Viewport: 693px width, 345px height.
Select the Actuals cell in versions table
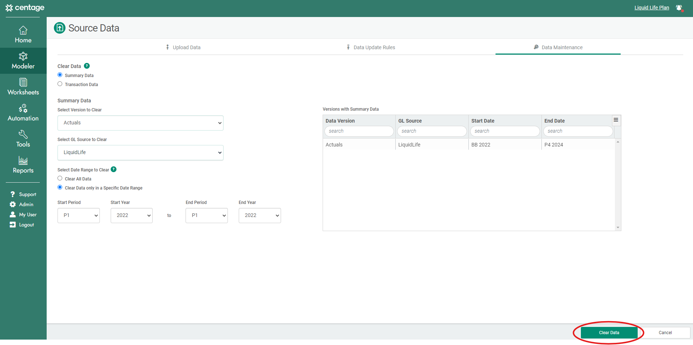359,145
